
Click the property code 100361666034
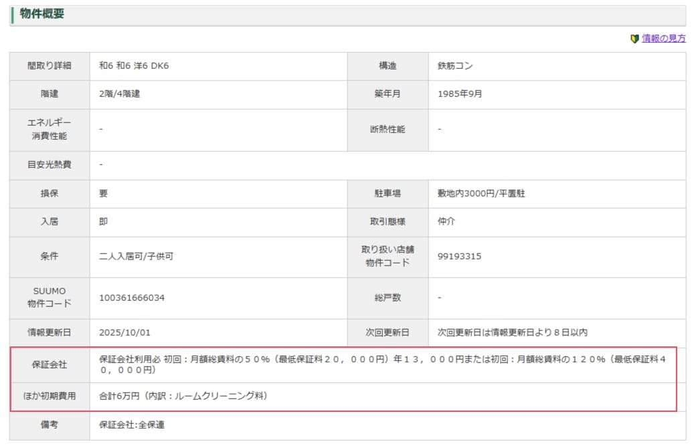(x=131, y=298)
